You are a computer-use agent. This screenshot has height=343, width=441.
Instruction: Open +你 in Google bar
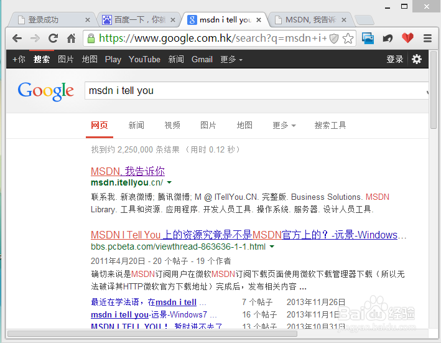pos(19,59)
